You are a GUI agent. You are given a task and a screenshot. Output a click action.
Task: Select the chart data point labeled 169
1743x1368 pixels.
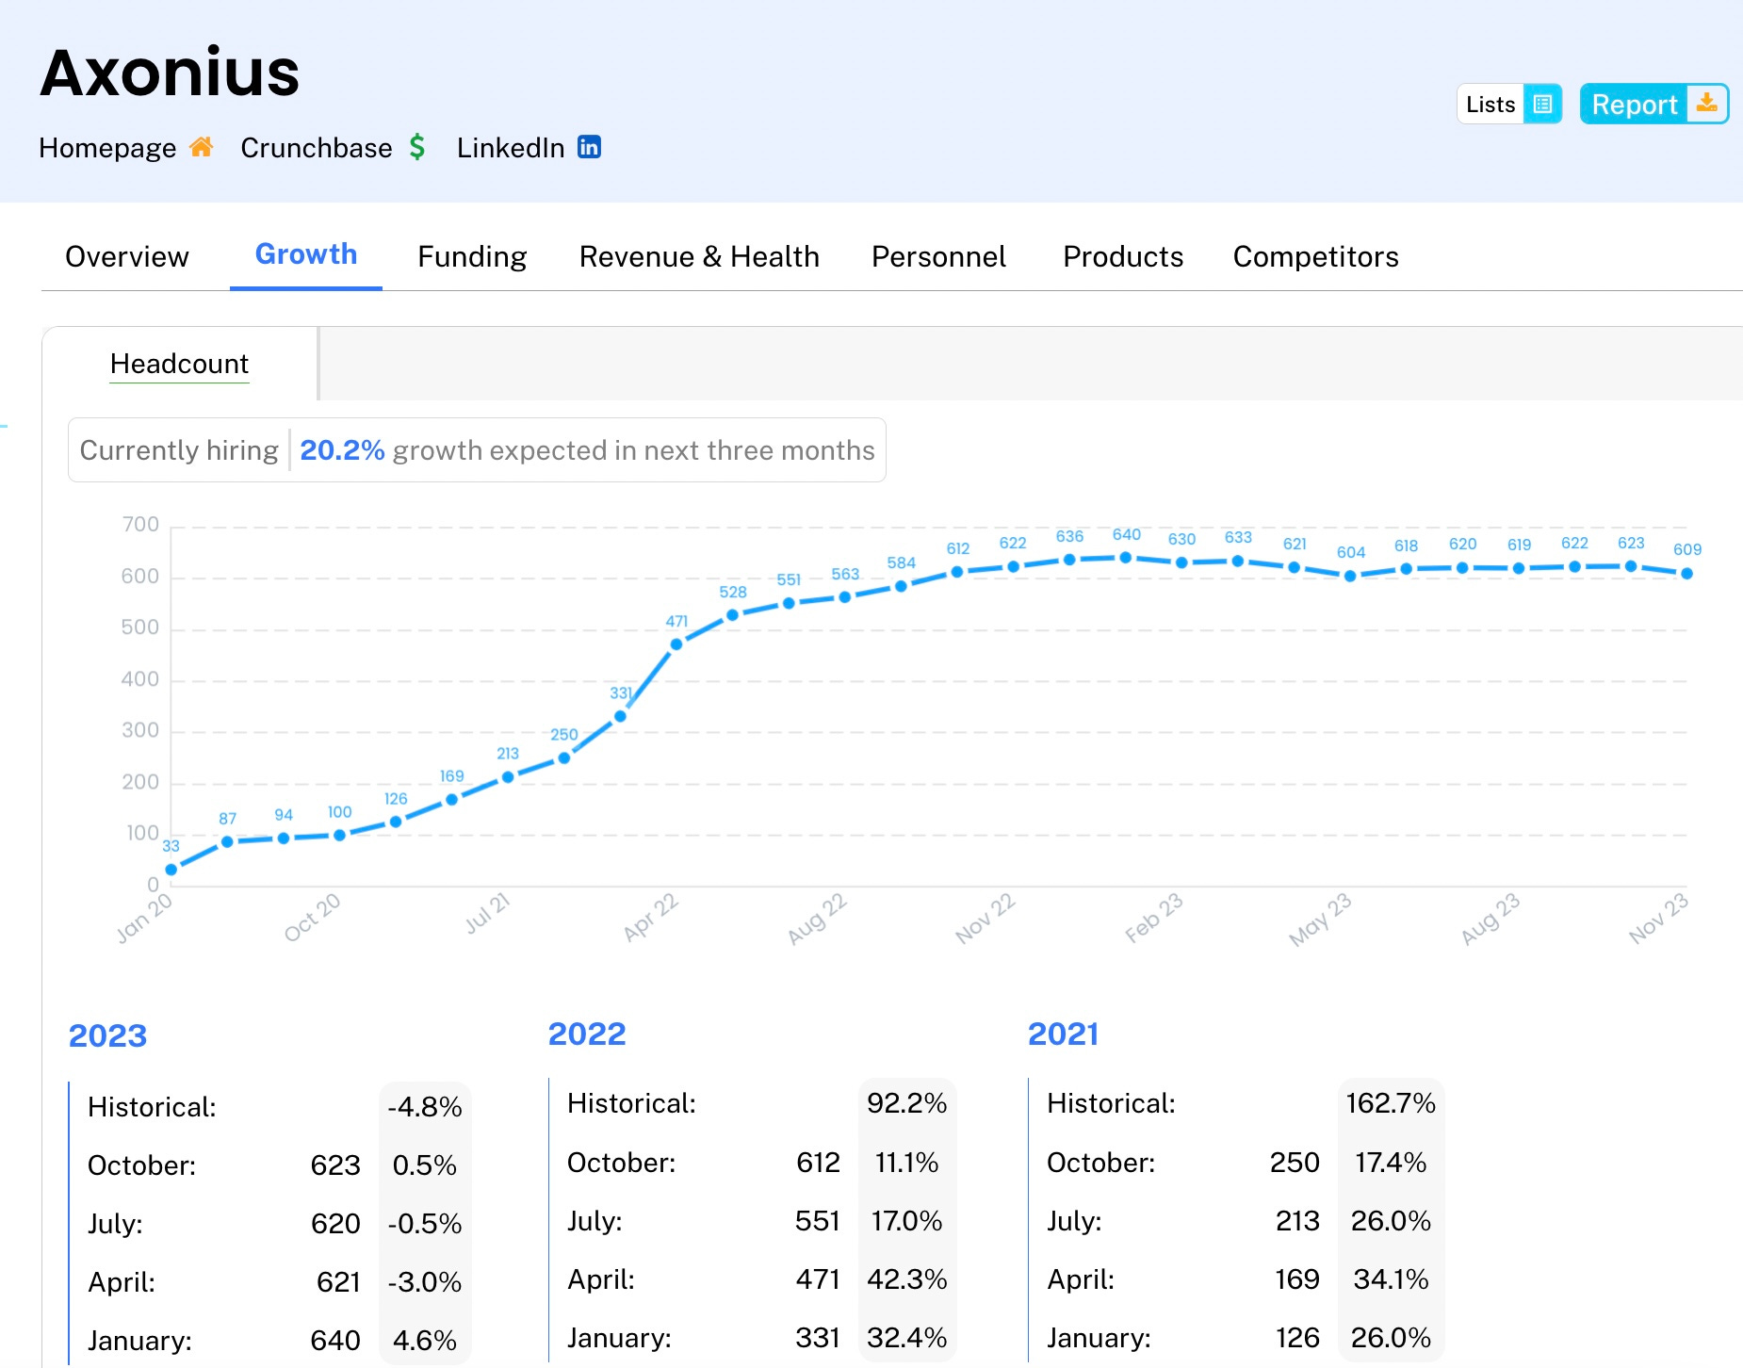451,799
